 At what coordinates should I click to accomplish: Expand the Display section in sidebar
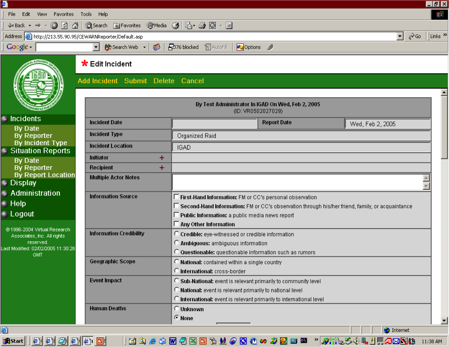(x=23, y=183)
